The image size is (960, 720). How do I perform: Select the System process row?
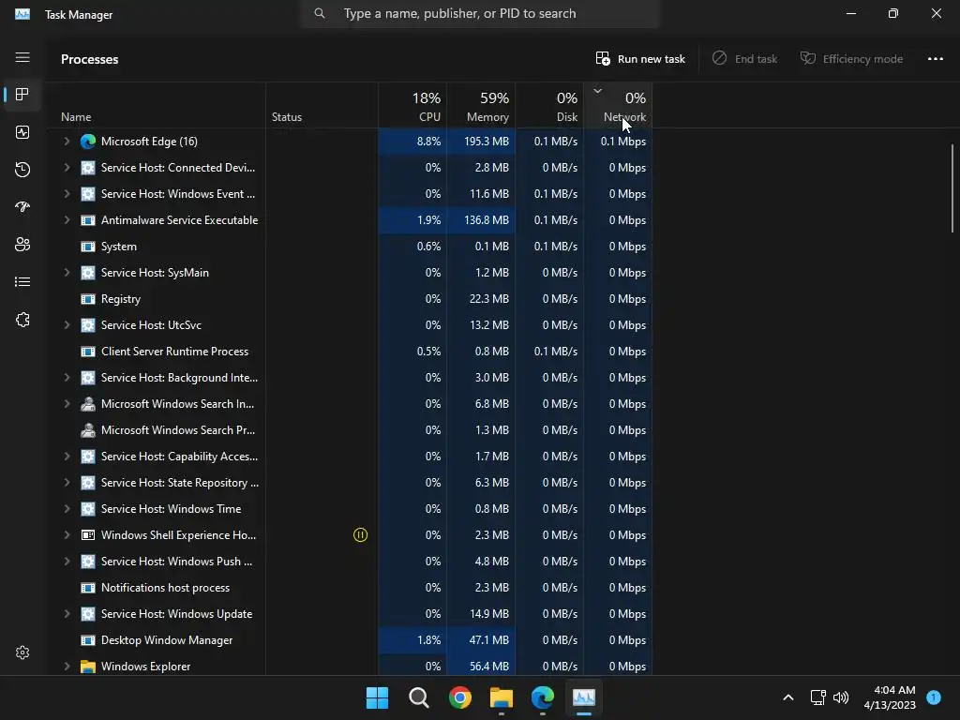pos(350,247)
